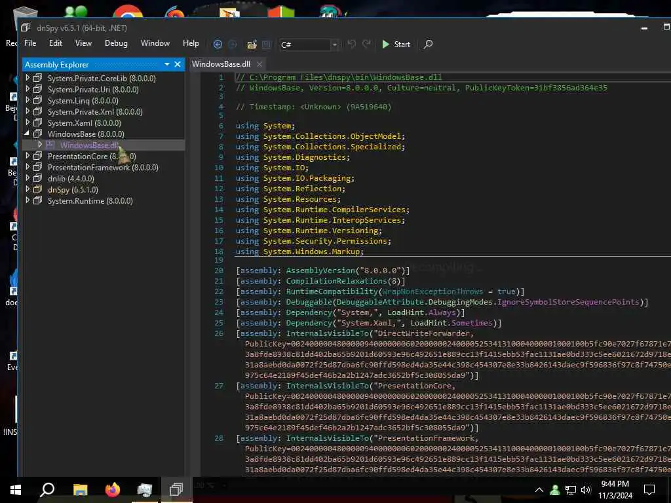Open the Windows Start menu
Image resolution: width=671 pixels, height=503 pixels.
point(16,489)
